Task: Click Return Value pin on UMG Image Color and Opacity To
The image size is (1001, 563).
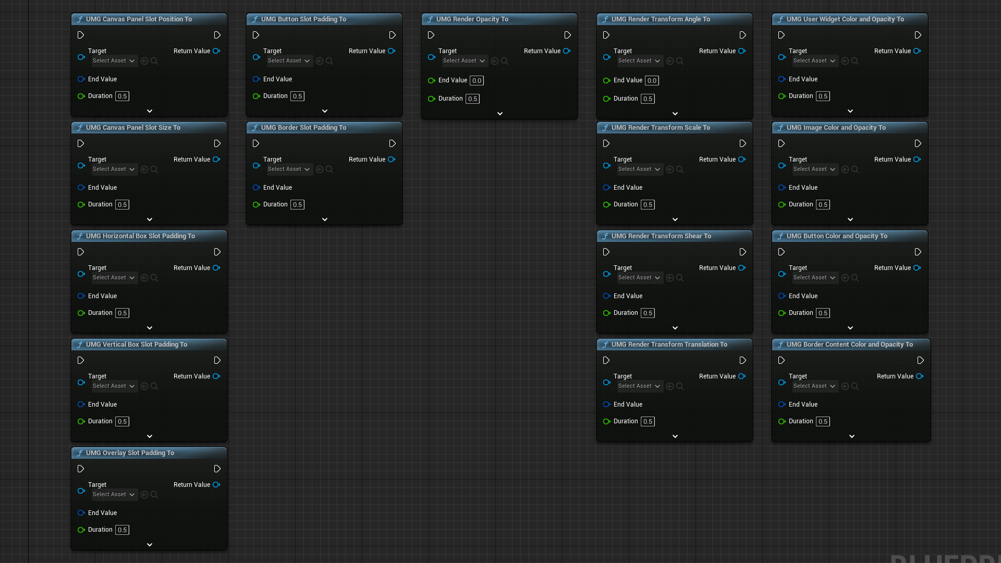Action: click(917, 159)
